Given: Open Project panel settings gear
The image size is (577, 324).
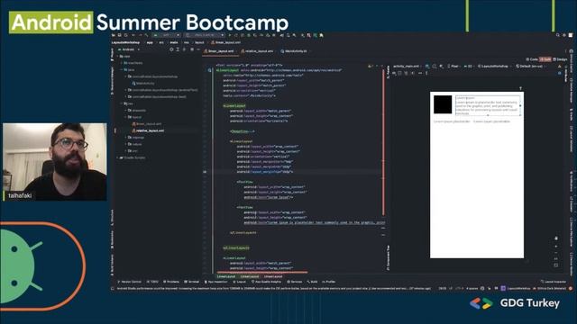Looking at the screenshot, I should (x=192, y=49).
